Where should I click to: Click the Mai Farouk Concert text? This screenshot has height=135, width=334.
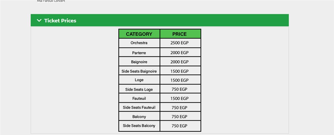[x=51, y=1]
